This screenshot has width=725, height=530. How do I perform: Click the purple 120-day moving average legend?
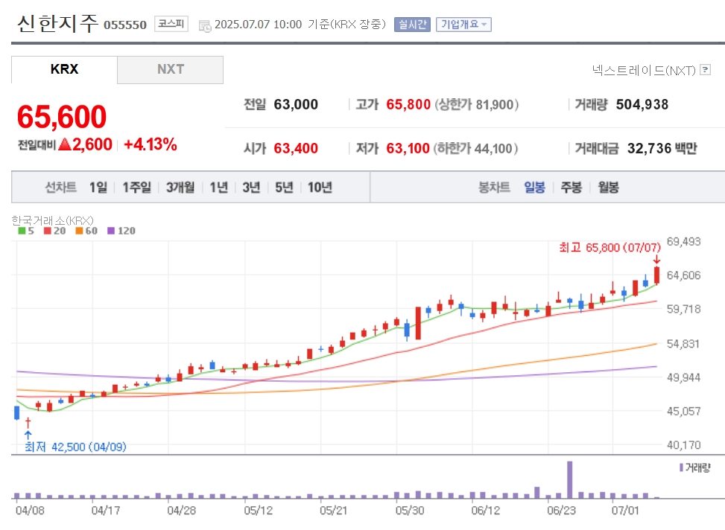pyautogui.click(x=121, y=231)
